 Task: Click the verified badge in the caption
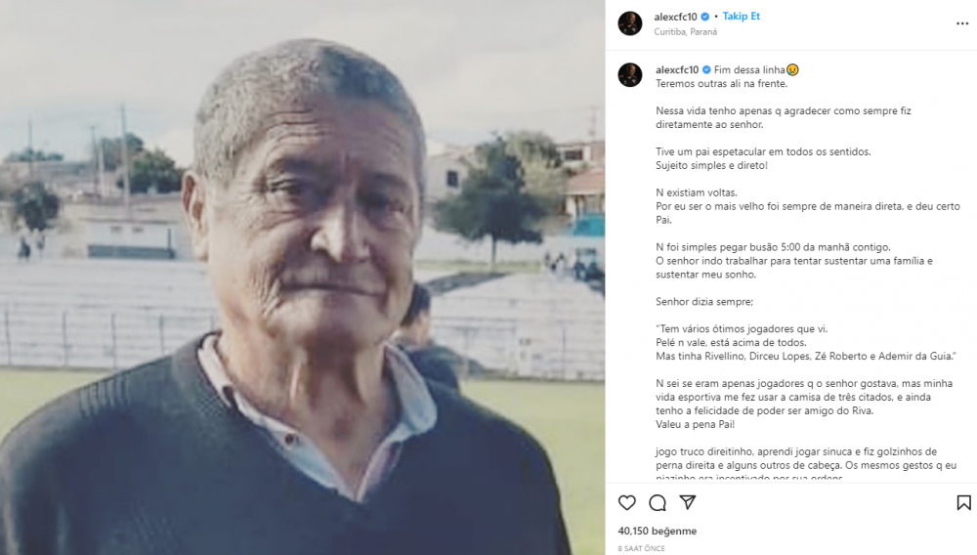[x=706, y=69]
